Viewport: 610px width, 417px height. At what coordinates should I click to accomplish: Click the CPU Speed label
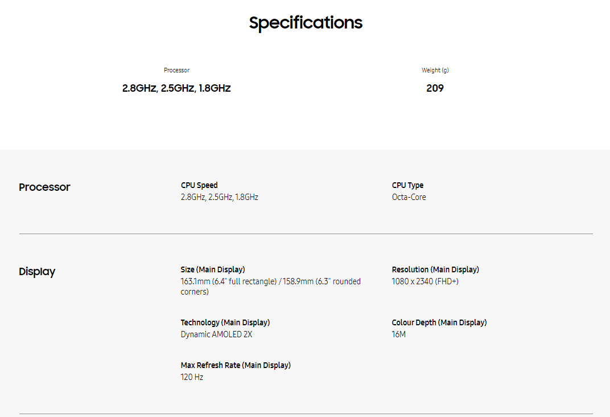click(199, 185)
